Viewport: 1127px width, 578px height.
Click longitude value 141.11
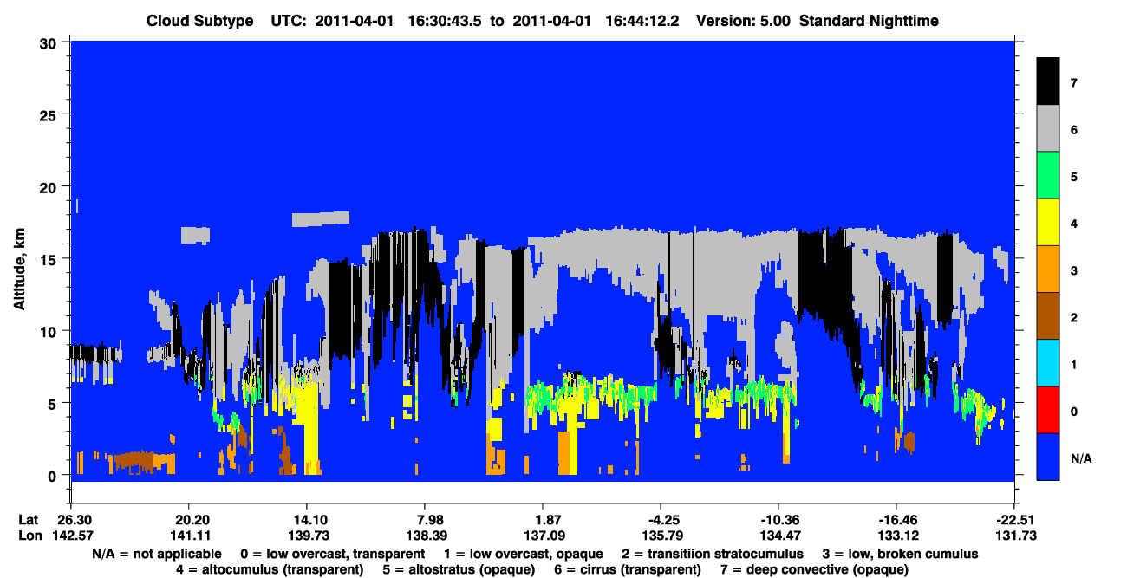click(188, 536)
